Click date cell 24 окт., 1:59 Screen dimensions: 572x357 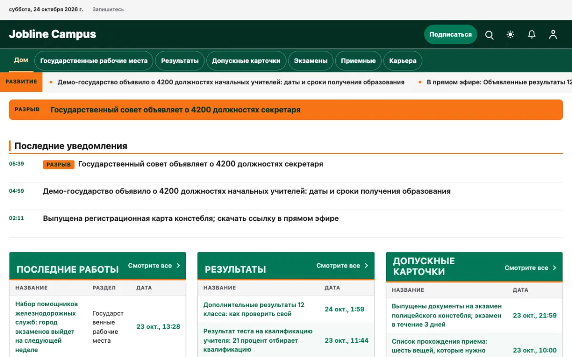point(344,309)
